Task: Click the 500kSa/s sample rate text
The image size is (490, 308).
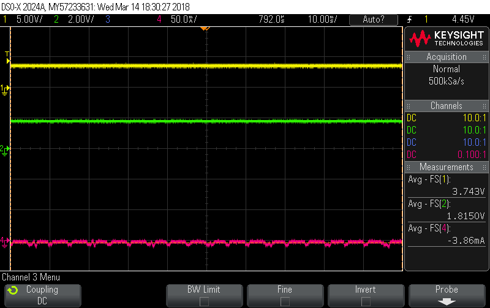Action: coord(447,81)
